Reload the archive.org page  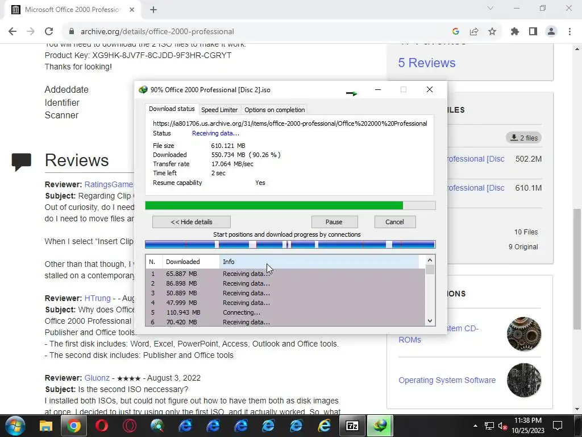tap(49, 32)
